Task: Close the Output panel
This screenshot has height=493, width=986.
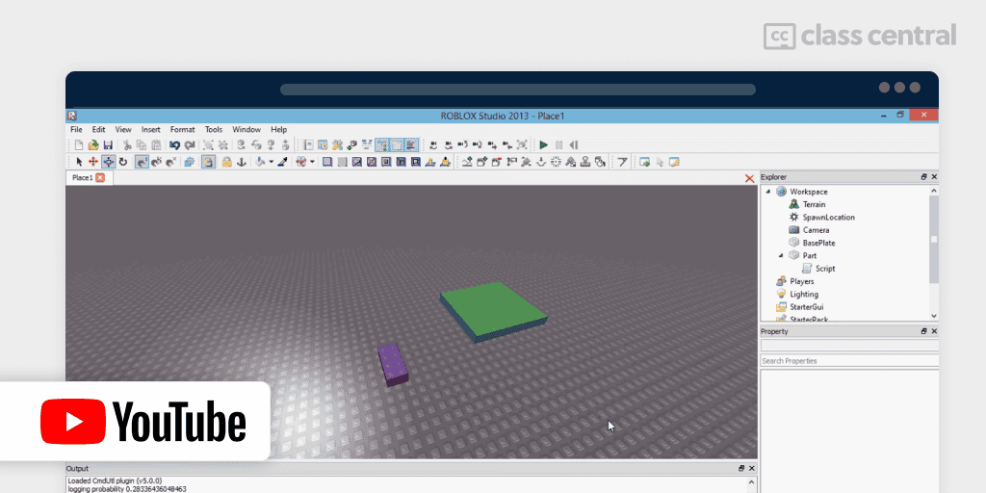Action: click(x=752, y=469)
